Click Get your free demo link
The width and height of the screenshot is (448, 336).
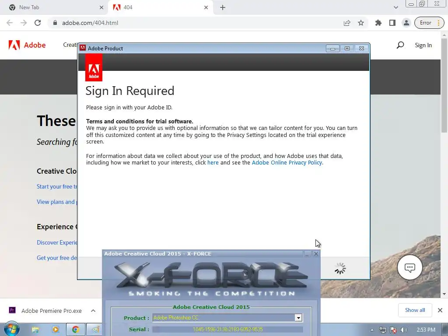point(57,258)
